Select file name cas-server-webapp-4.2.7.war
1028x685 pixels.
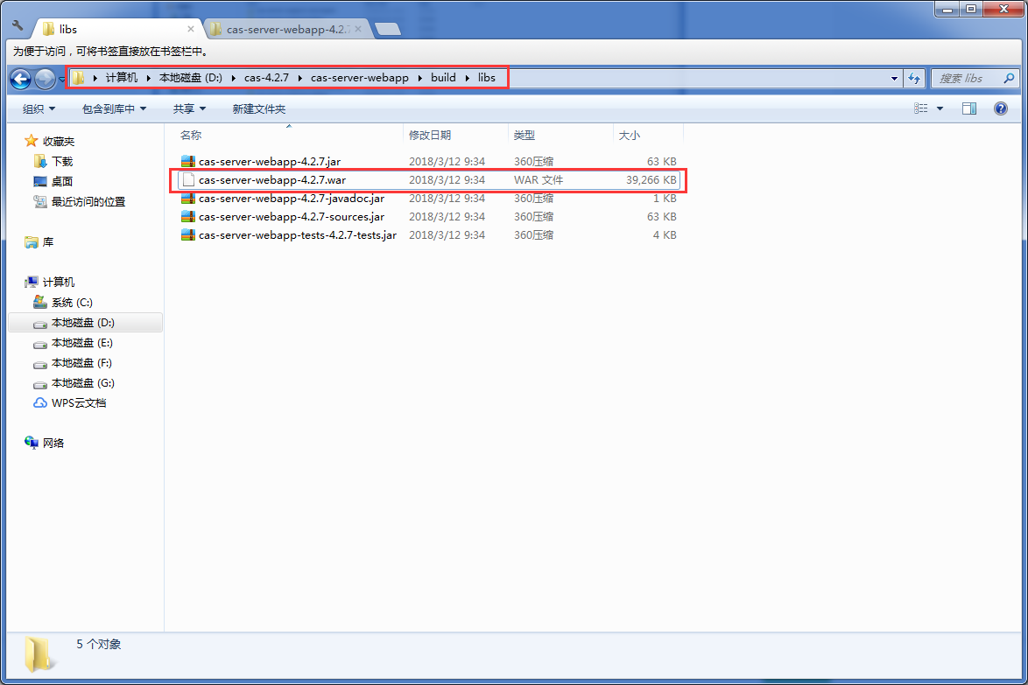click(272, 179)
